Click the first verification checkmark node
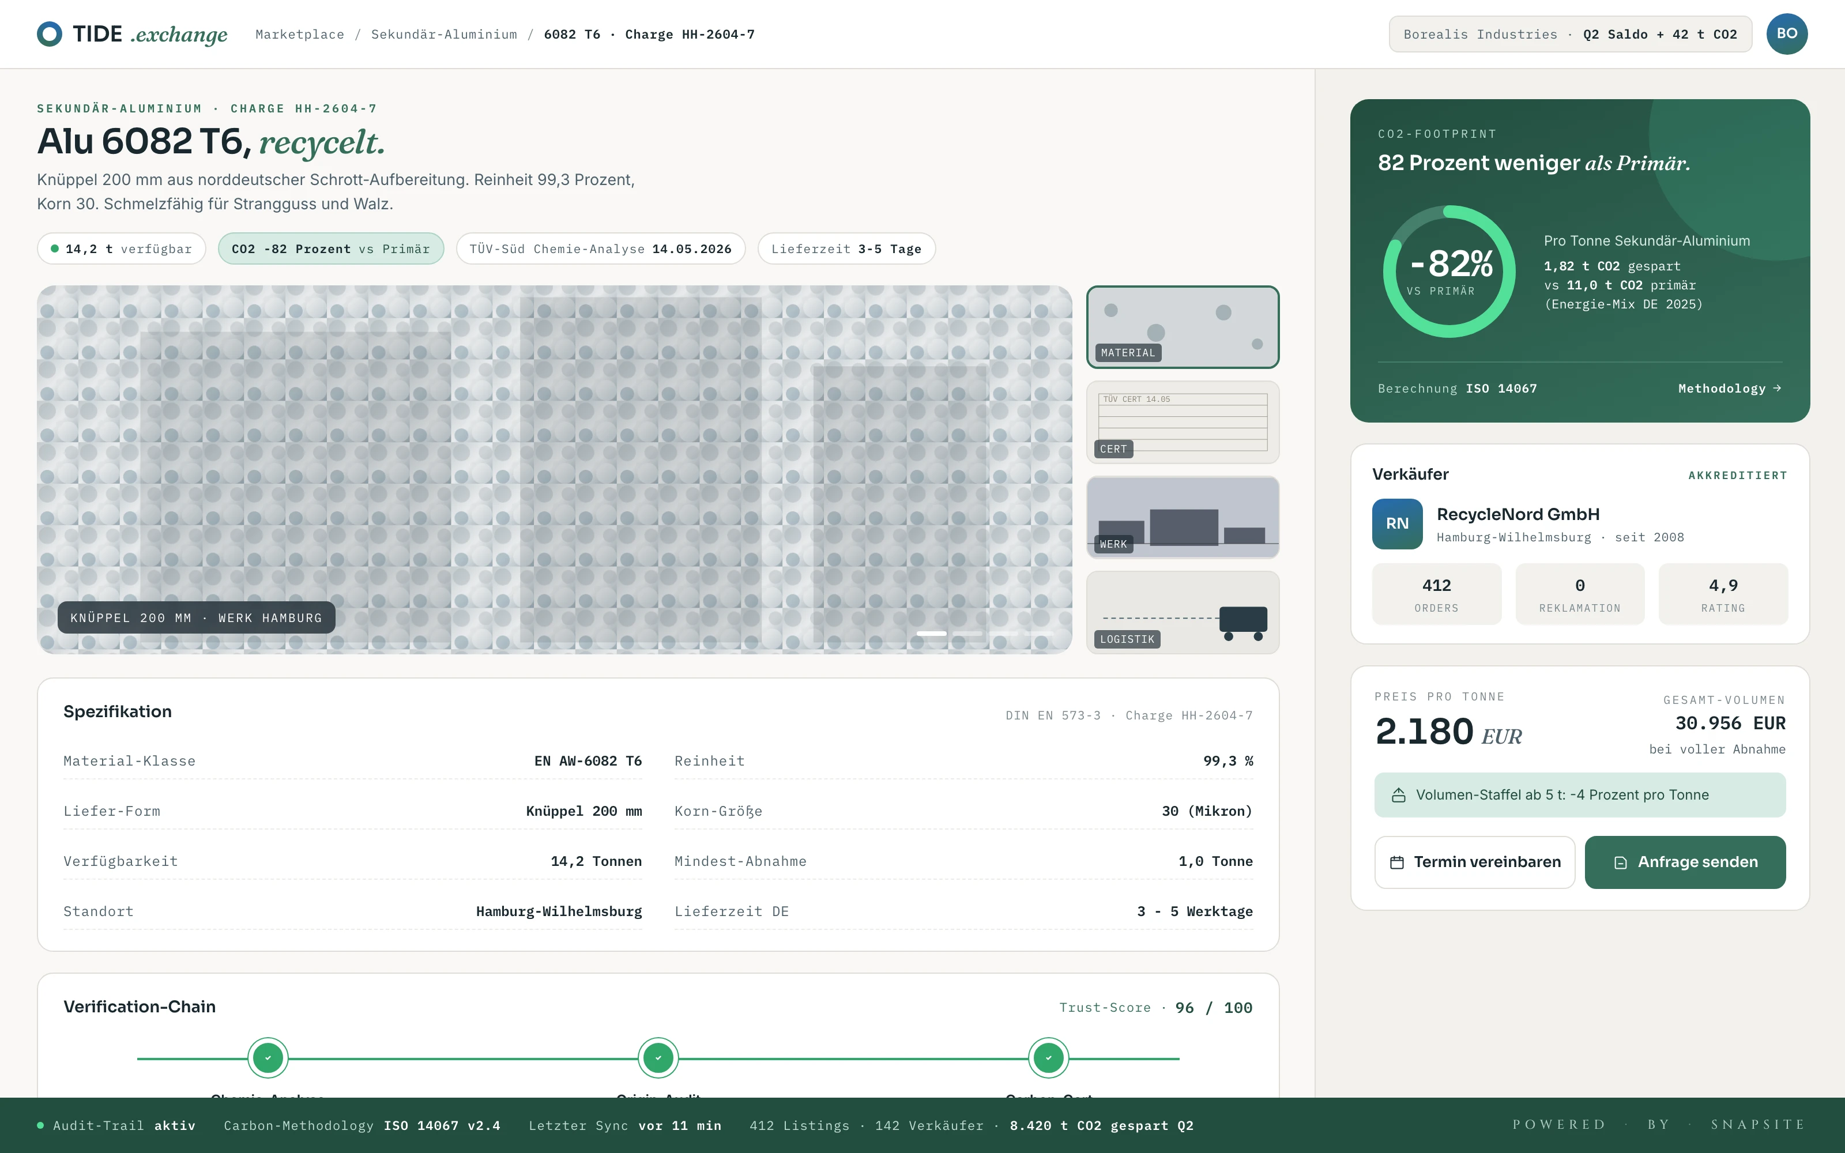The image size is (1845, 1153). click(x=268, y=1058)
